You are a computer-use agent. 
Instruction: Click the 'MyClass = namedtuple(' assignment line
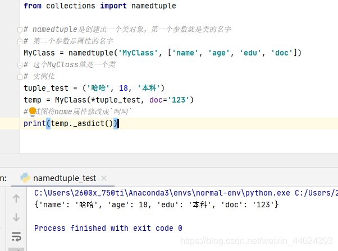[162, 53]
